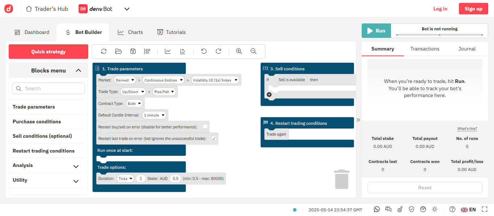
Task: Click the sort blocks icon
Action: click(x=147, y=52)
